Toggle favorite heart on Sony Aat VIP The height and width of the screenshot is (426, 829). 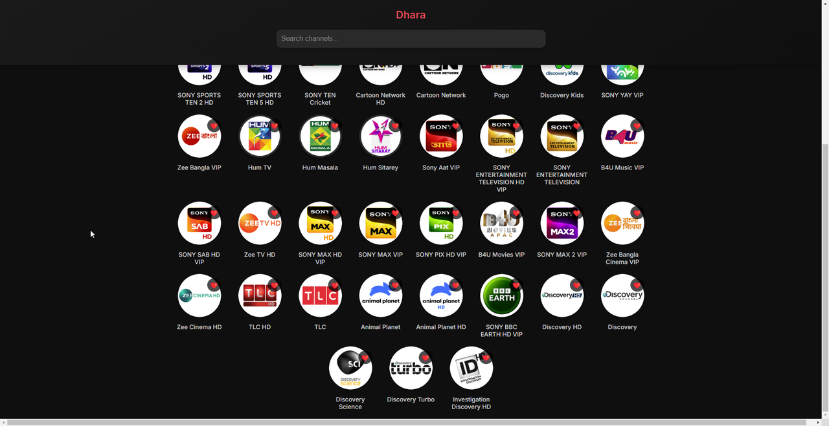[x=455, y=126]
